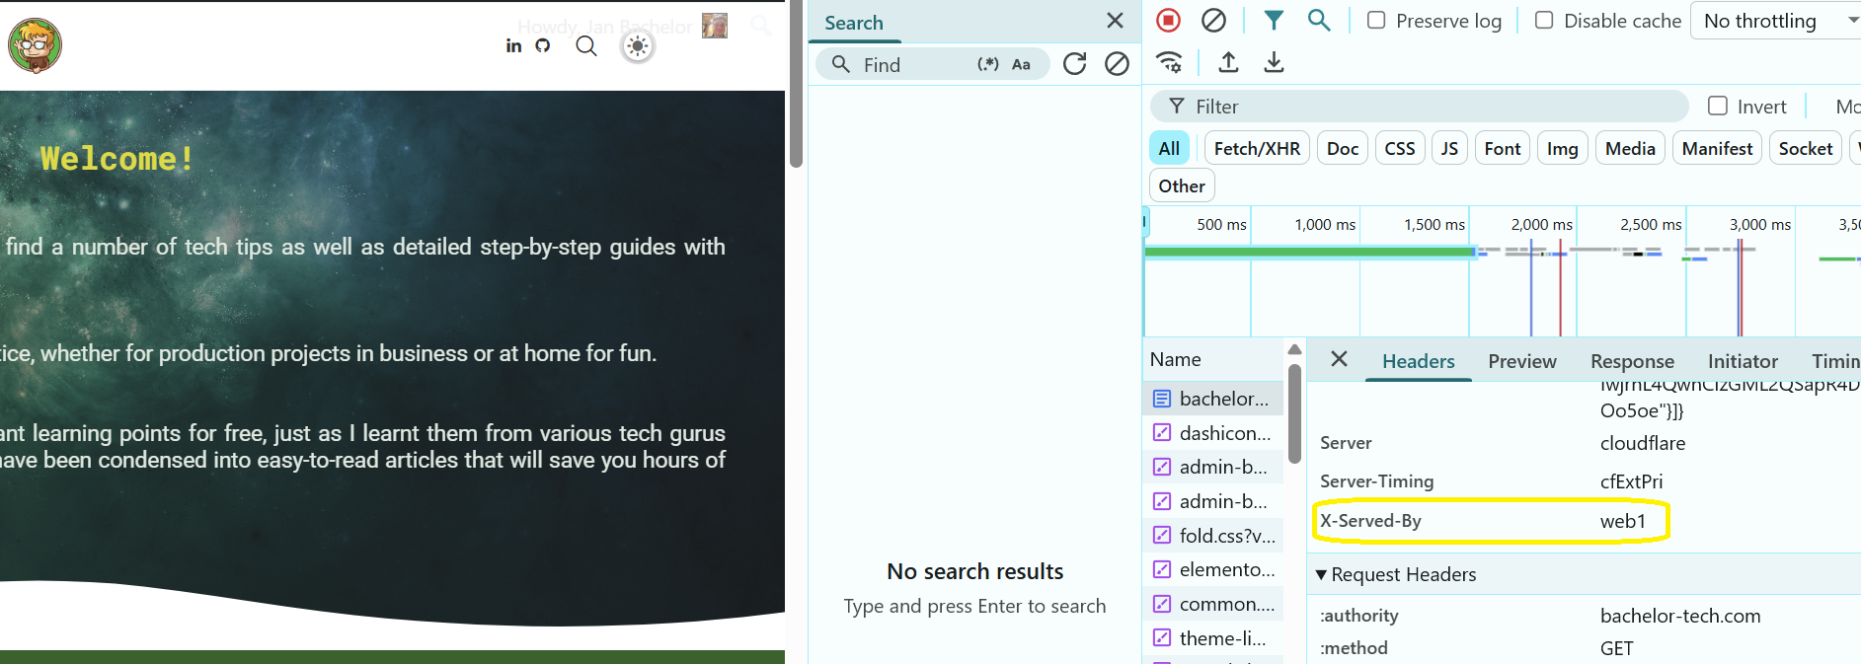Toggle the network filter funnel icon
This screenshot has height=664, width=1861.
1274,21
